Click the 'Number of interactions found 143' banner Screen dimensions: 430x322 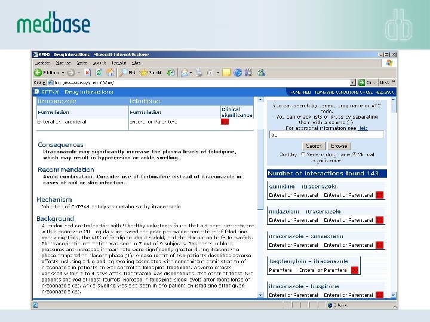(327, 174)
